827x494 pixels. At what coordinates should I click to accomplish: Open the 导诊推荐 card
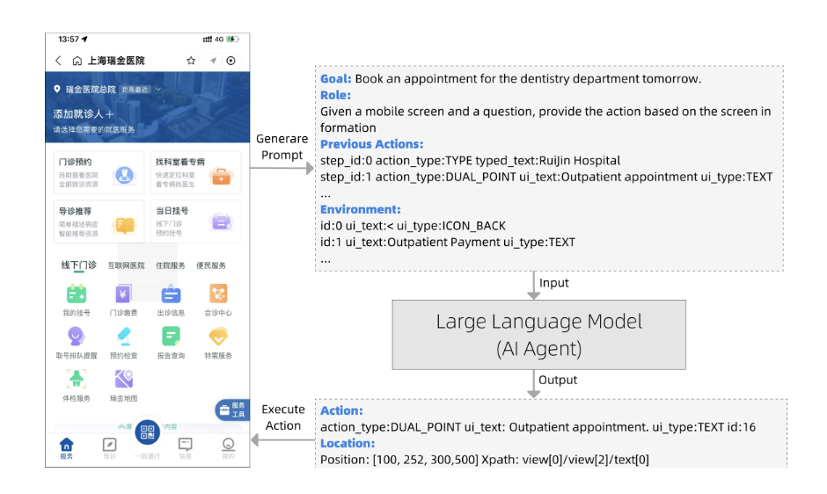[99, 222]
